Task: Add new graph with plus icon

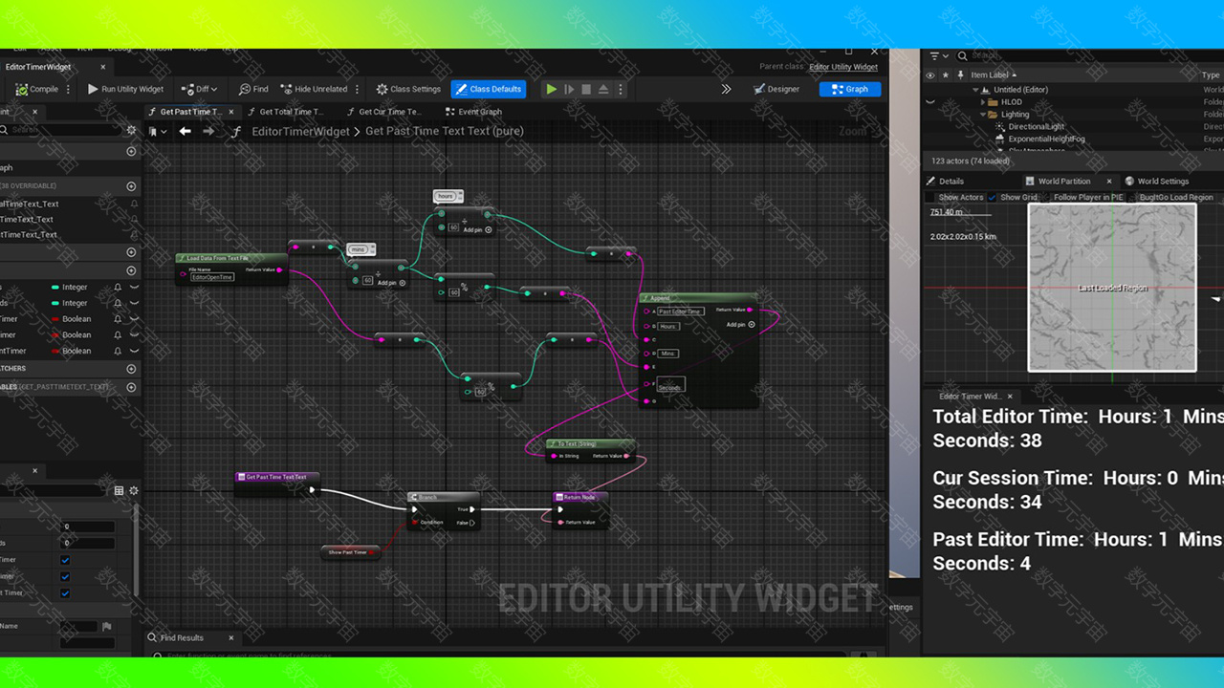Action: (x=132, y=151)
